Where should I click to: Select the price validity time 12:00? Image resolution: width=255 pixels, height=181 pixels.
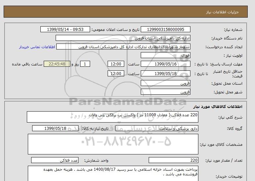pyautogui.click(x=116, y=73)
